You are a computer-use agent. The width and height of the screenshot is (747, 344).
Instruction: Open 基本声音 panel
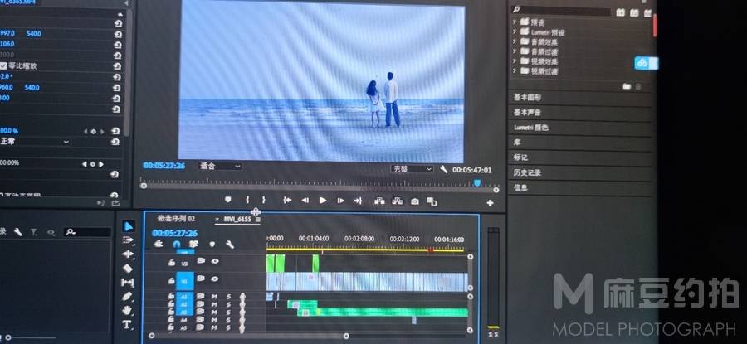click(x=527, y=112)
